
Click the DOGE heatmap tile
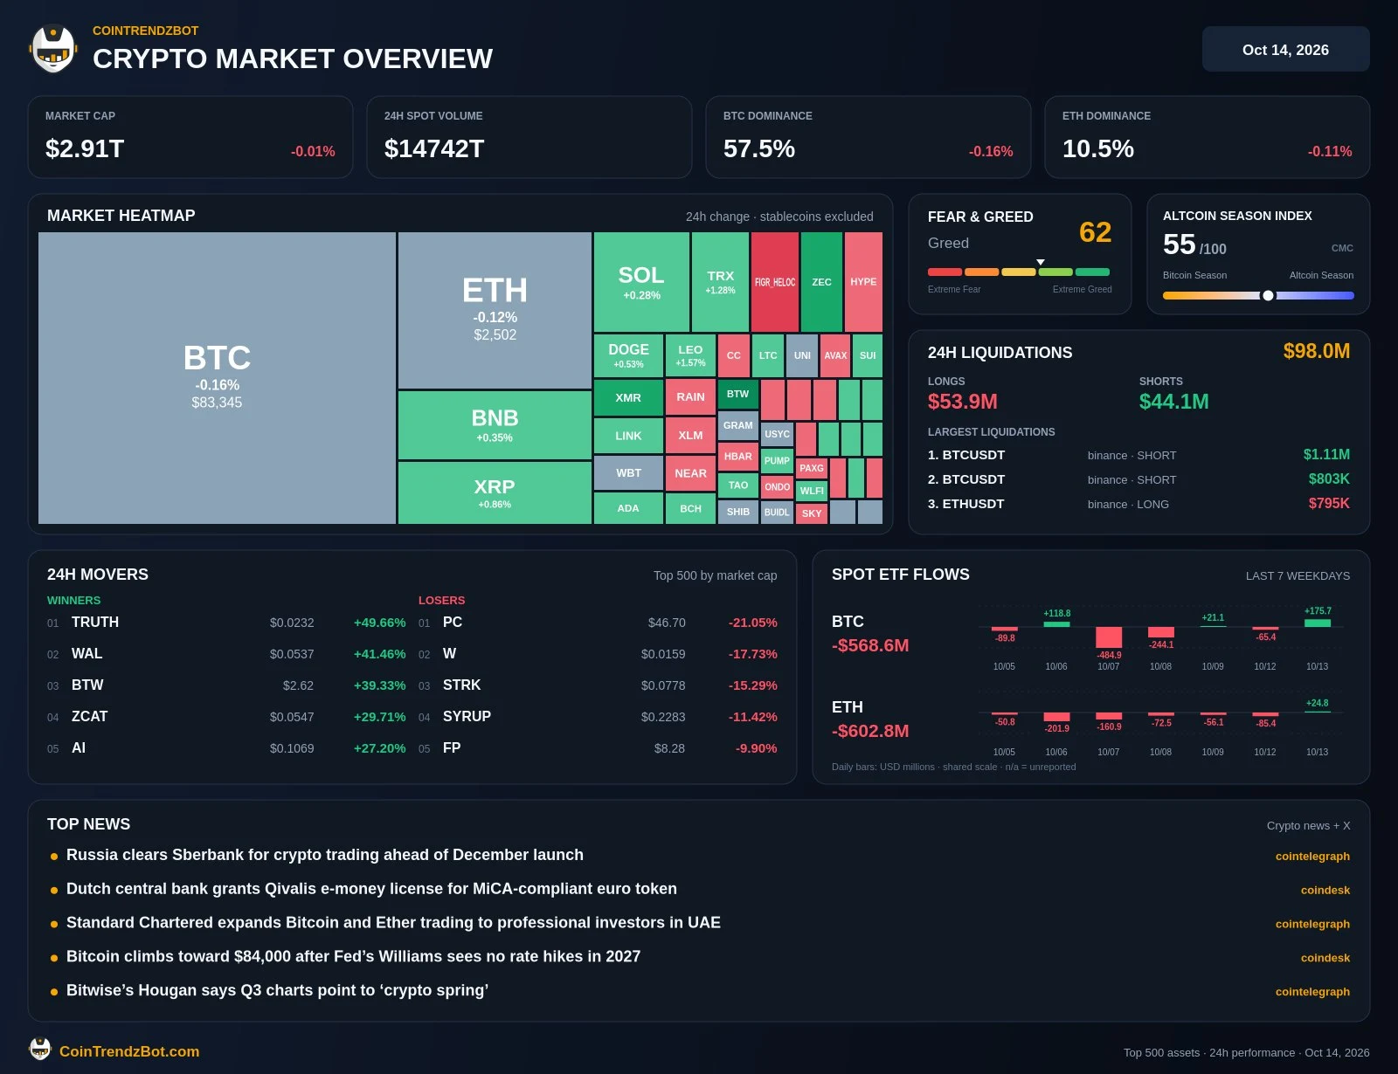[x=628, y=355]
